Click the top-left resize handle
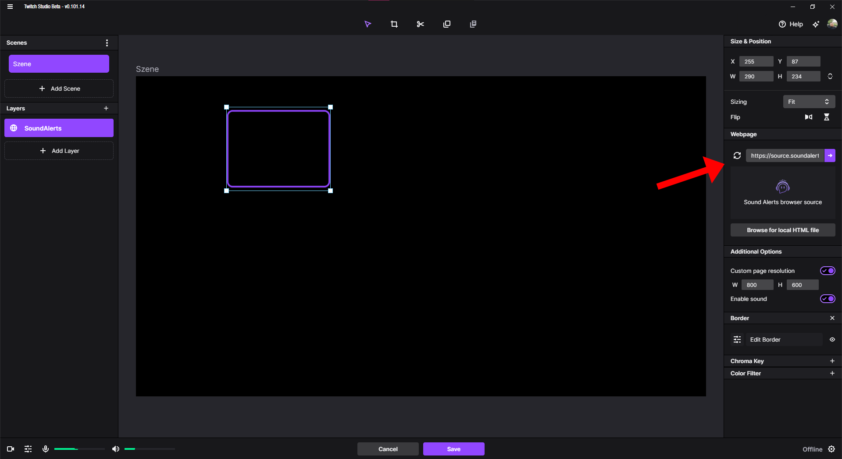This screenshot has width=842, height=459. tap(226, 107)
